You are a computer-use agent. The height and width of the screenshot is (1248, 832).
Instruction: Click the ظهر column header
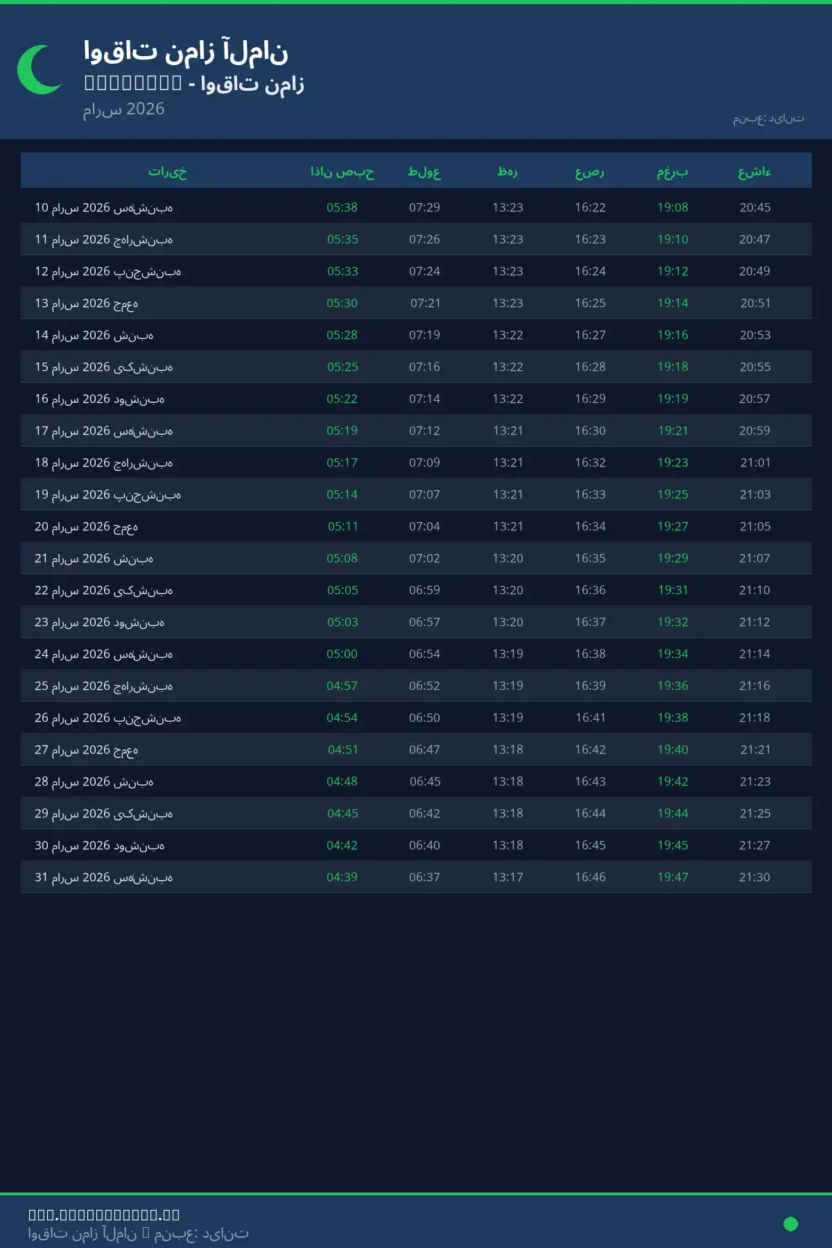pyautogui.click(x=508, y=171)
